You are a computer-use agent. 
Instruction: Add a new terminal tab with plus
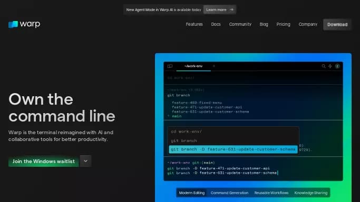214,66
